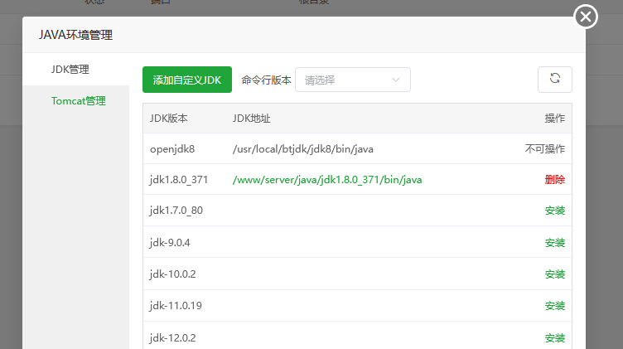Click the 不可操作 label for openjdk8

coord(545,149)
